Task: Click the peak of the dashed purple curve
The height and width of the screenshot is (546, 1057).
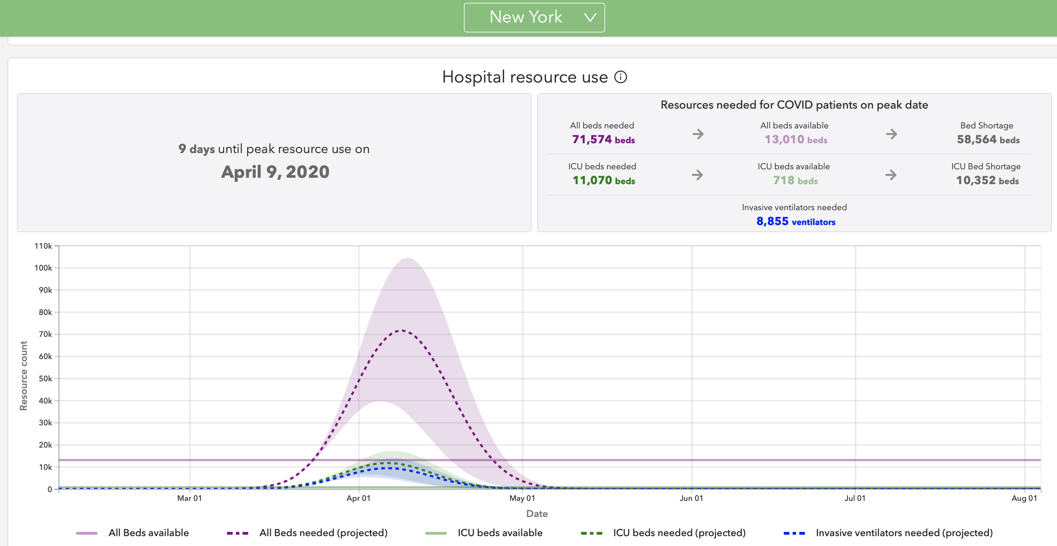Action: 402,330
